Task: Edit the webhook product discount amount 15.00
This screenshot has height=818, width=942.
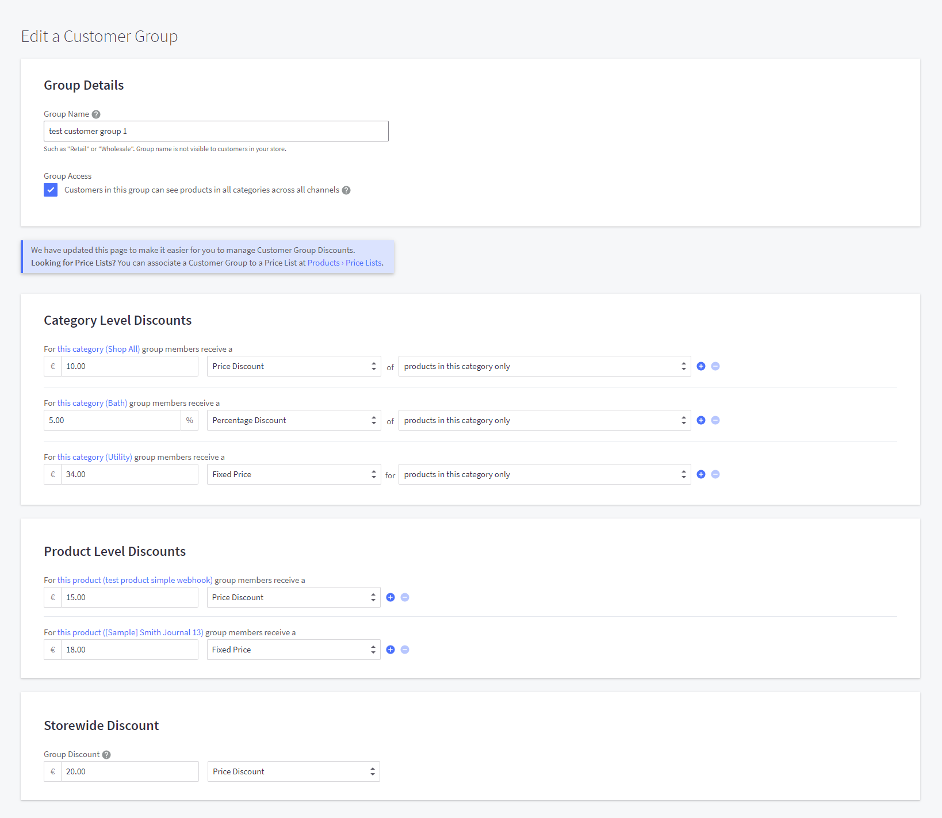Action: (x=129, y=597)
